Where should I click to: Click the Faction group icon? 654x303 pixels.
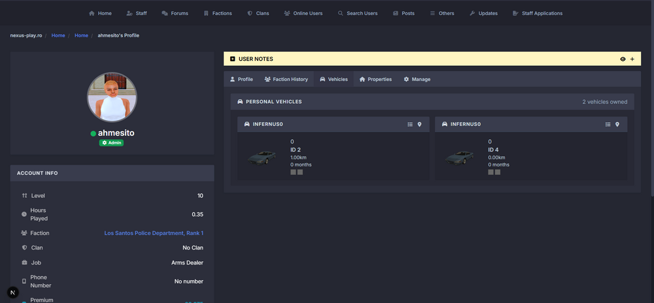click(24, 233)
